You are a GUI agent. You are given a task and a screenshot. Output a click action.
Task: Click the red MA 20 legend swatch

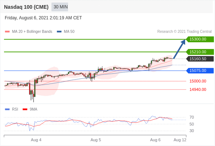pos(7,32)
